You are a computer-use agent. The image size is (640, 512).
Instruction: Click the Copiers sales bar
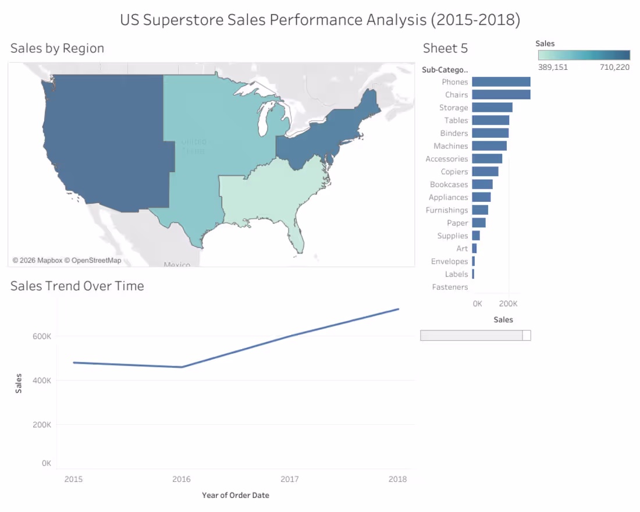[485, 172]
